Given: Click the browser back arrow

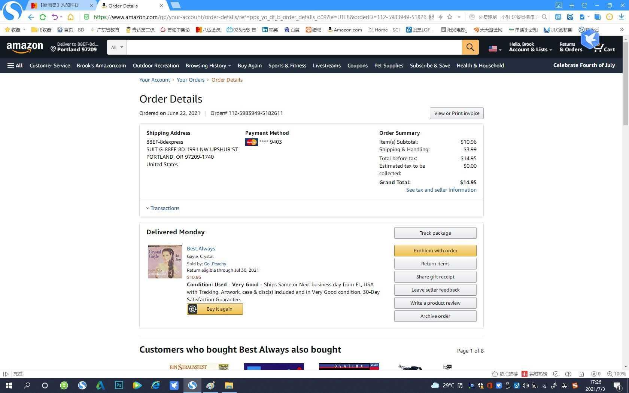Looking at the screenshot, I should point(31,17).
